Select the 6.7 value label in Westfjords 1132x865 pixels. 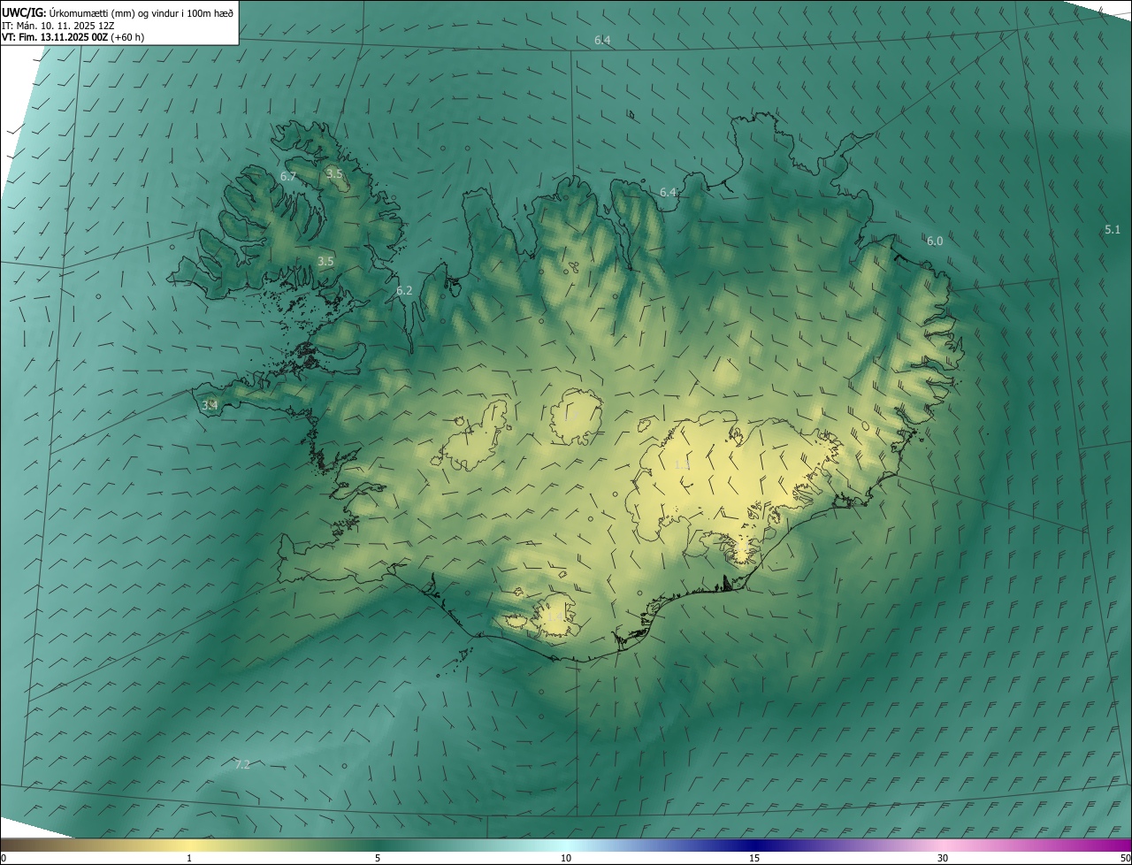(x=288, y=177)
